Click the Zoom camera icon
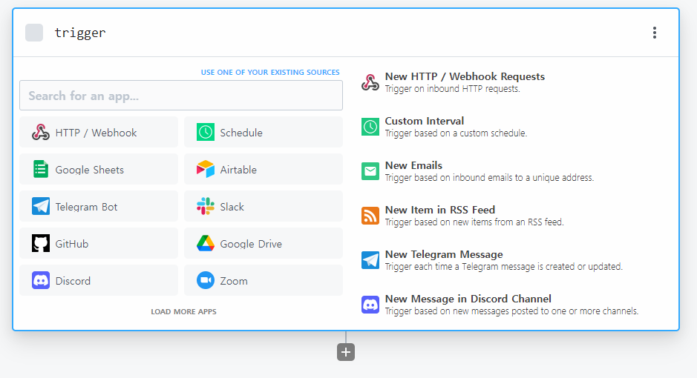 point(206,280)
